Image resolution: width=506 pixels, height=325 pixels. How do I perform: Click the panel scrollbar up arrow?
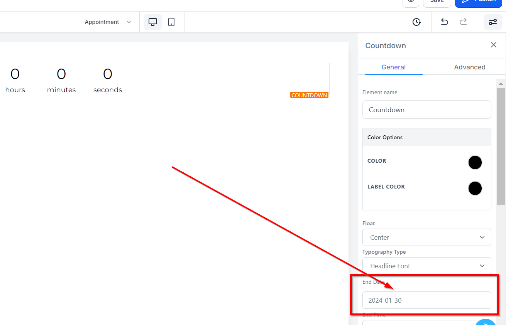tap(501, 84)
